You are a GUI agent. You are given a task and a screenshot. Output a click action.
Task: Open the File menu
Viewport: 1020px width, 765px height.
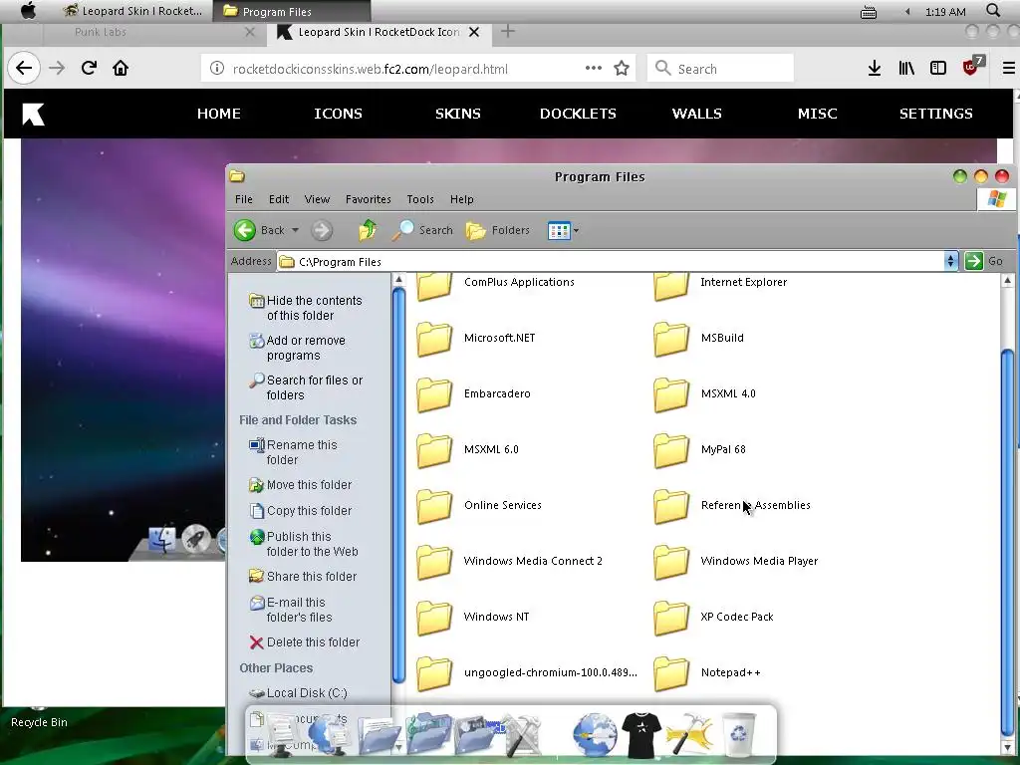[x=244, y=199]
